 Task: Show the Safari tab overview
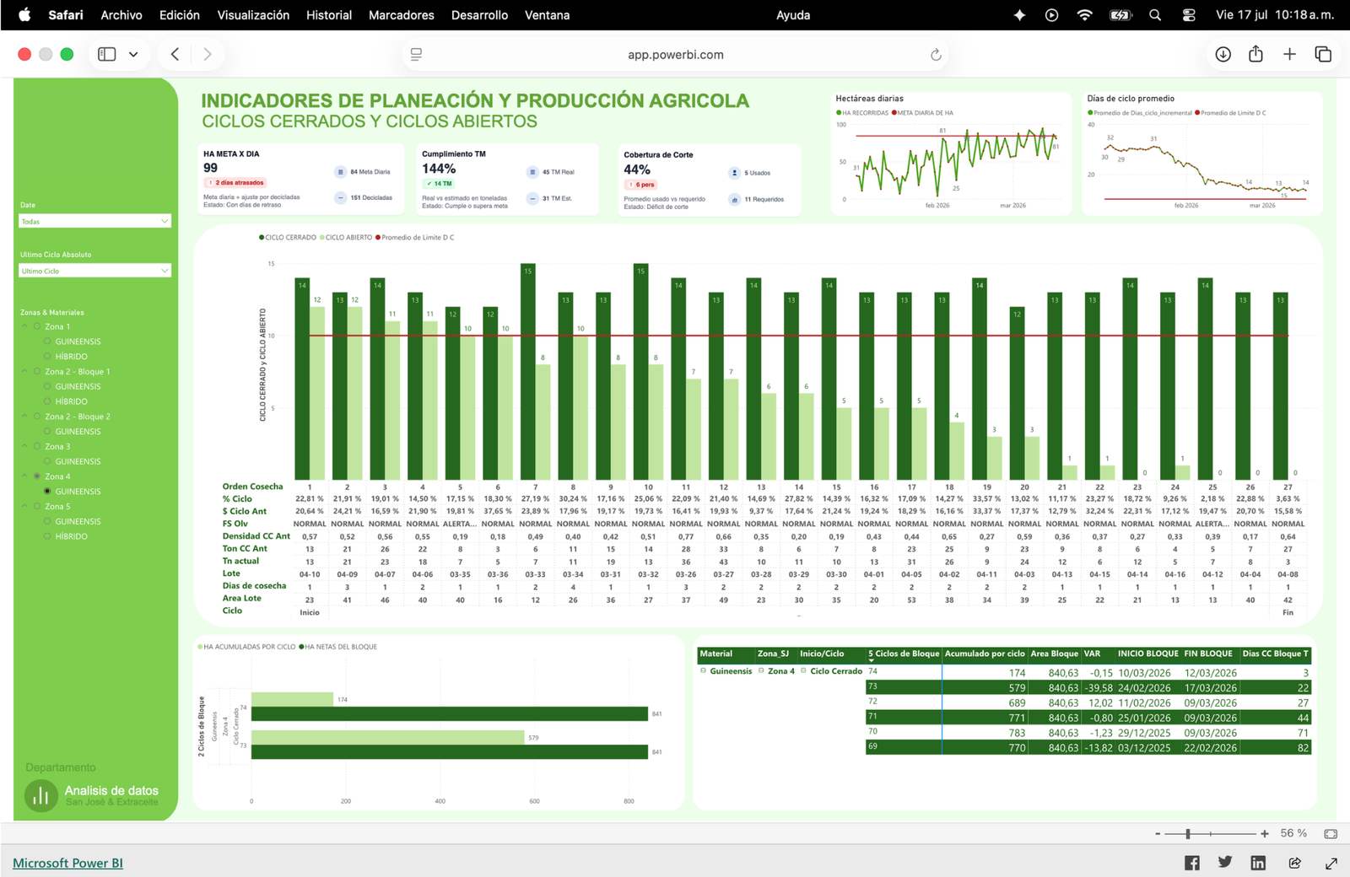1323,54
